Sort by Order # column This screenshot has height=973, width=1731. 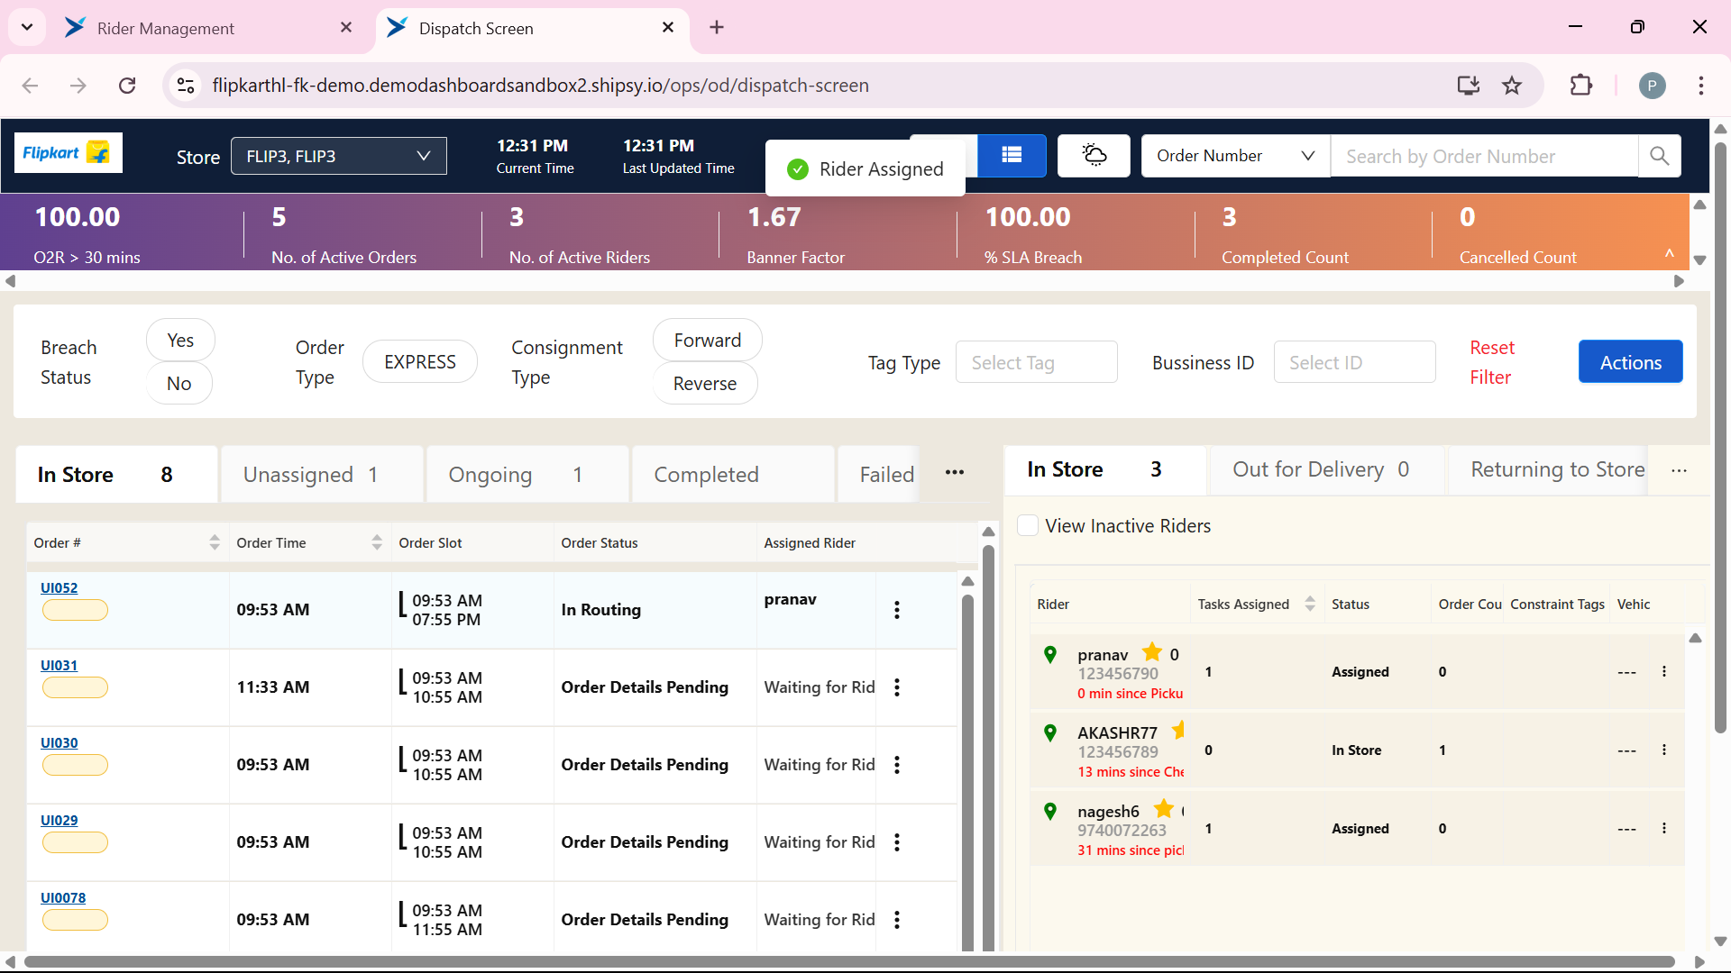(215, 542)
